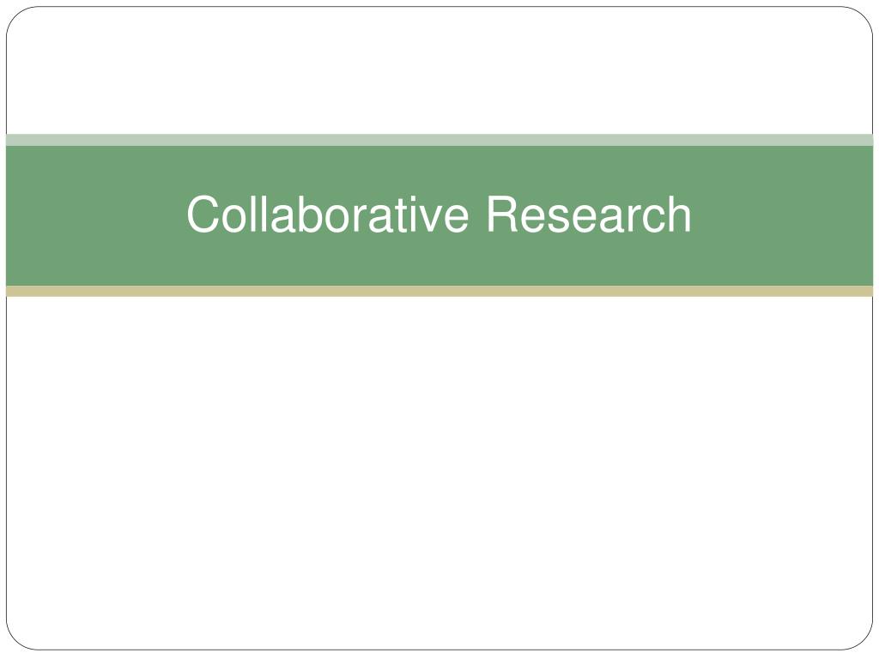Click the capital "R" starting Research

click(501, 214)
